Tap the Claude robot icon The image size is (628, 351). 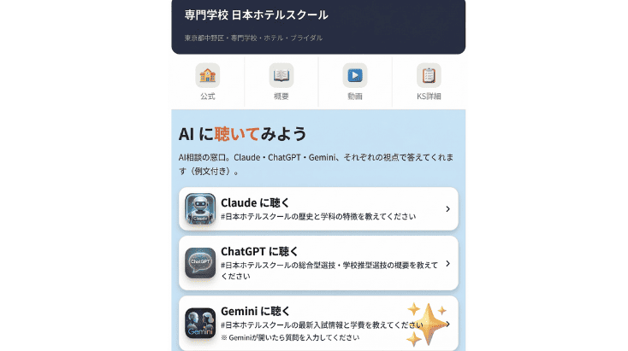(200, 208)
